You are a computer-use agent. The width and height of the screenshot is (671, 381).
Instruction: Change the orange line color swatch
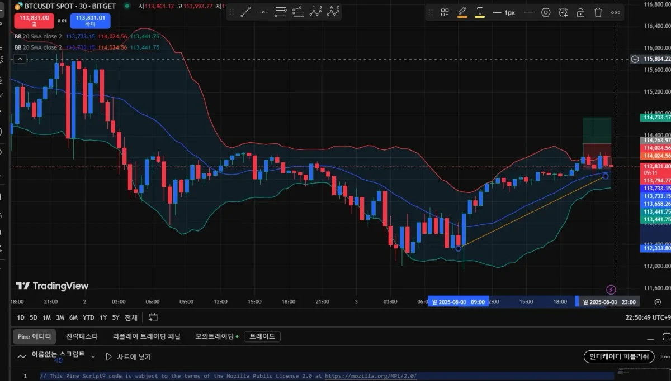pos(462,12)
